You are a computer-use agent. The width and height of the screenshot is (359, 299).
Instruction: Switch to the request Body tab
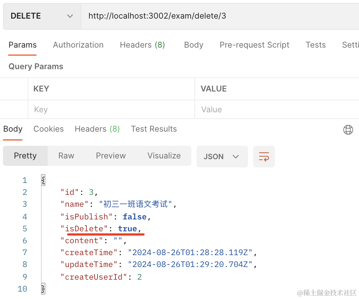(194, 45)
